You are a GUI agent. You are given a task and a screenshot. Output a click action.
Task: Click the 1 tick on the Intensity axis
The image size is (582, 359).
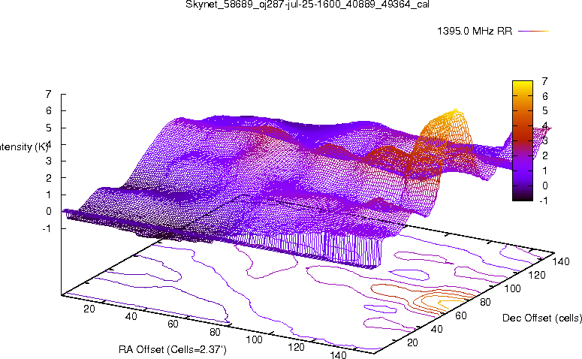pos(48,195)
